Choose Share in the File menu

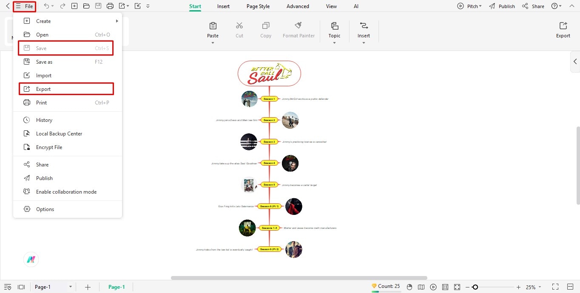coord(68,165)
